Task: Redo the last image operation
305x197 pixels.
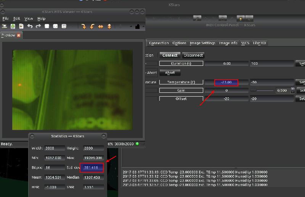Action: (x=38, y=26)
